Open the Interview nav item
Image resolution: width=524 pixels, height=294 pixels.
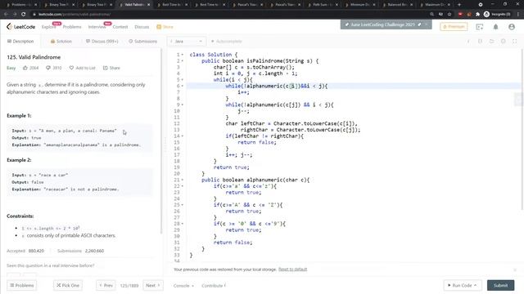pos(97,27)
